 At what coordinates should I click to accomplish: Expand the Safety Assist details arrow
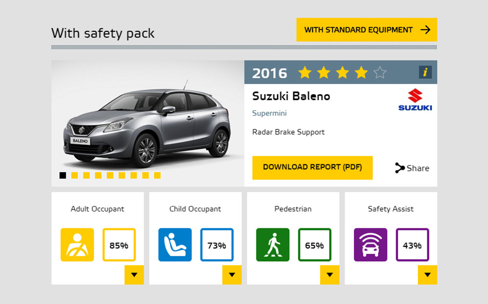pyautogui.click(x=427, y=275)
